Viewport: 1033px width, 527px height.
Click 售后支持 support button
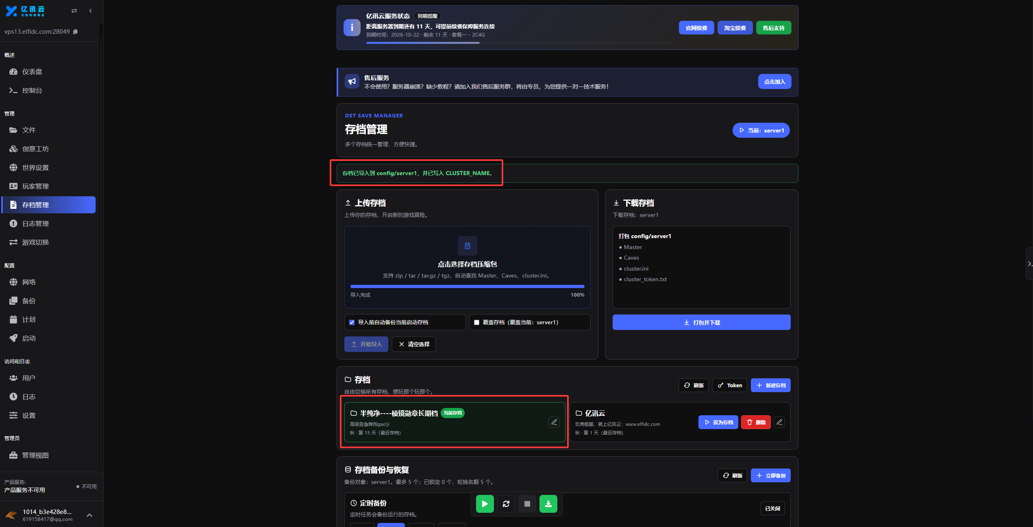coord(774,28)
